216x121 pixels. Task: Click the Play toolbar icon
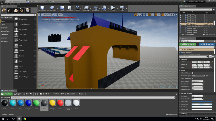[113, 8]
